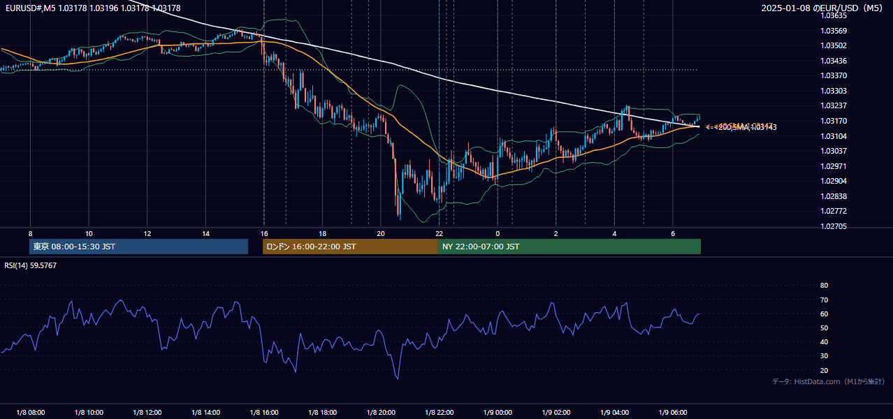Click price axis value 1.03436
The image size is (893, 419).
(x=833, y=61)
